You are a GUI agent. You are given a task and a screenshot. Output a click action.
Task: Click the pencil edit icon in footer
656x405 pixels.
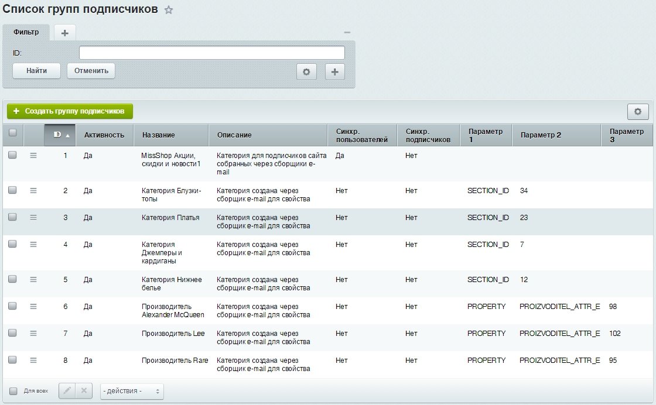point(67,391)
